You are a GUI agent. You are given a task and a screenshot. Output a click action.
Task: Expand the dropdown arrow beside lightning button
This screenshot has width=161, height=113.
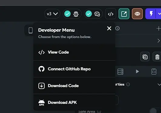159,14
